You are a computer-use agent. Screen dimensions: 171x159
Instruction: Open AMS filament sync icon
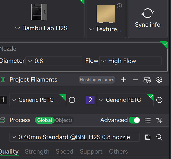[x=147, y=80]
